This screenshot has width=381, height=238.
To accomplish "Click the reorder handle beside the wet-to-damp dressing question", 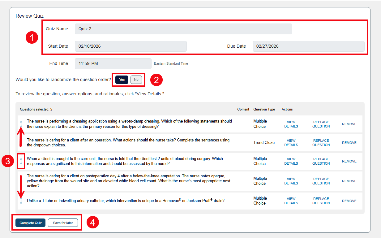I will point(21,124).
